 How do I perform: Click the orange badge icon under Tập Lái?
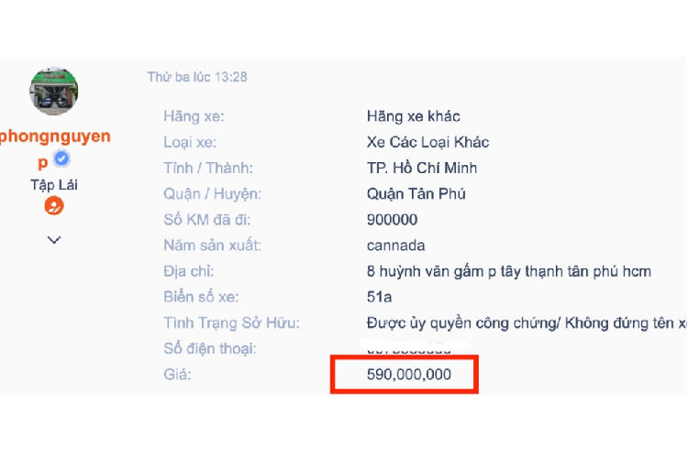pos(54,206)
